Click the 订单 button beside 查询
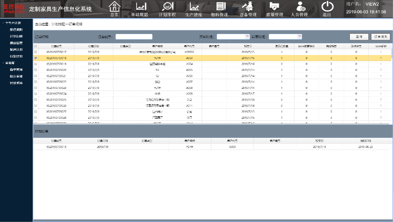 (x=381, y=37)
